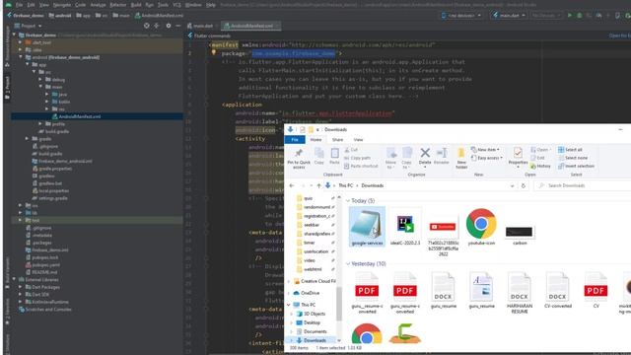Click Copy path in Explorer ribbon
The image size is (631, 355).
pyautogui.click(x=357, y=158)
